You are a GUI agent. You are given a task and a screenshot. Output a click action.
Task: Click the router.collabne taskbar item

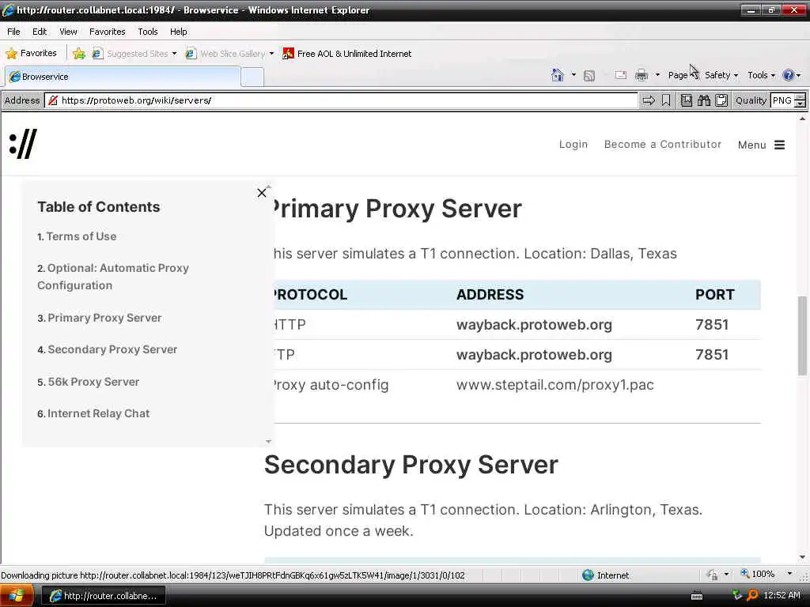click(103, 596)
